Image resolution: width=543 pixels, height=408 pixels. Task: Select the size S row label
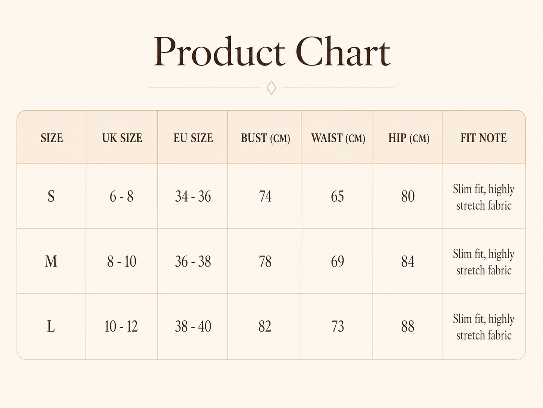click(x=51, y=196)
